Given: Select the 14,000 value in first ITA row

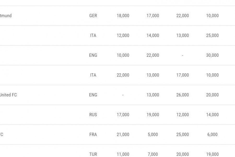Looking at the screenshot, I should (153, 36).
